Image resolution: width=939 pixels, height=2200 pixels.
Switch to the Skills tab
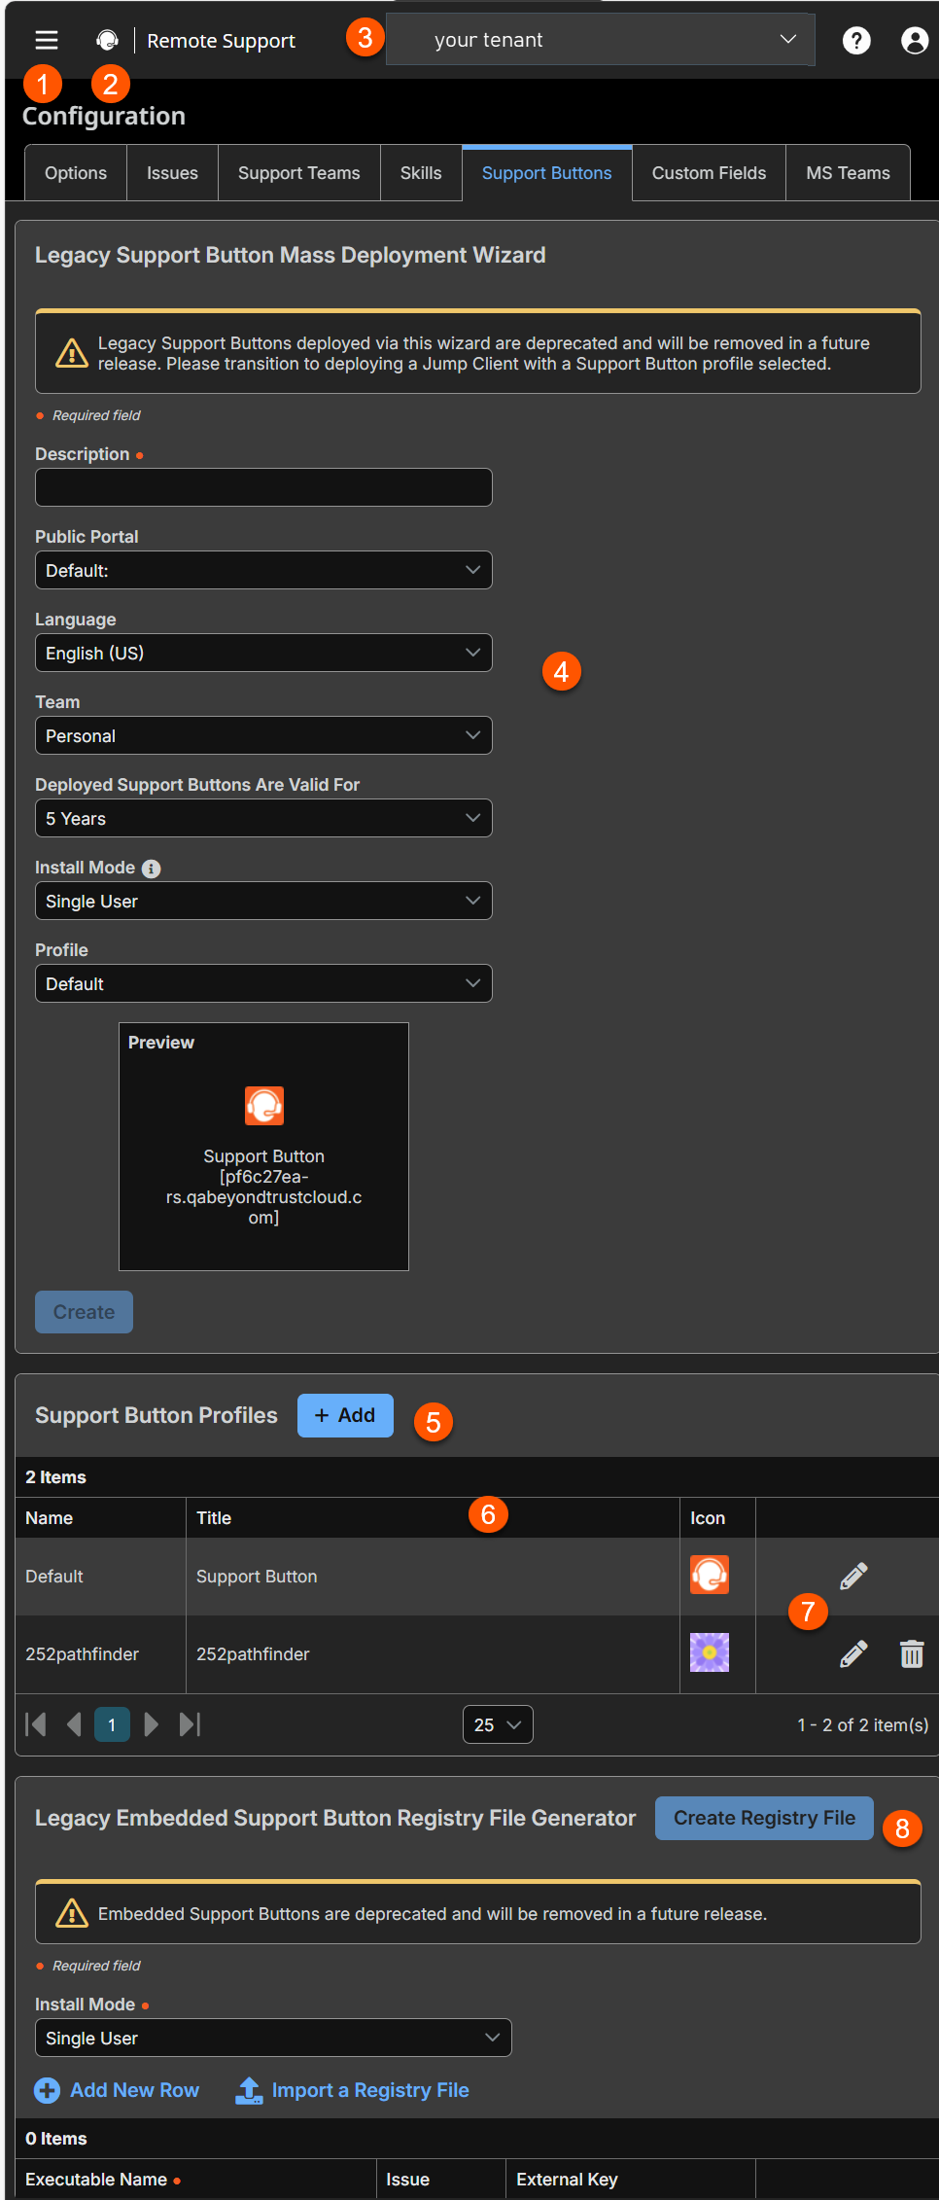pos(421,173)
